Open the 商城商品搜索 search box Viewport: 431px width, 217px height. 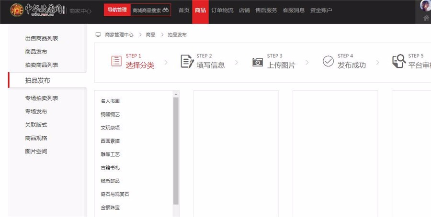coord(150,10)
